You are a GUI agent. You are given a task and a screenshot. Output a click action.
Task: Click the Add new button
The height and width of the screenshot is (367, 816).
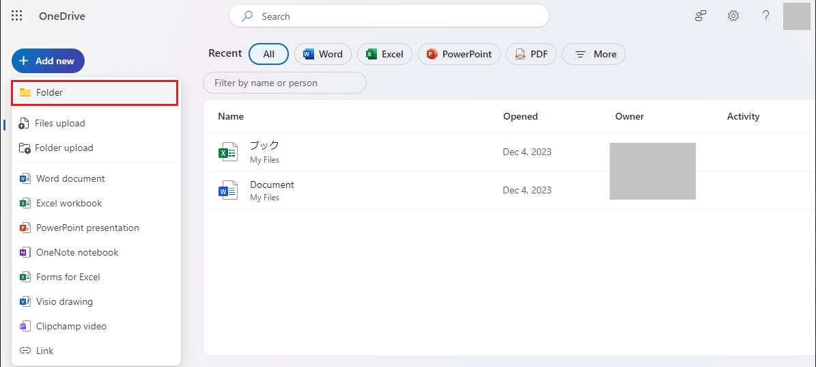tap(48, 61)
